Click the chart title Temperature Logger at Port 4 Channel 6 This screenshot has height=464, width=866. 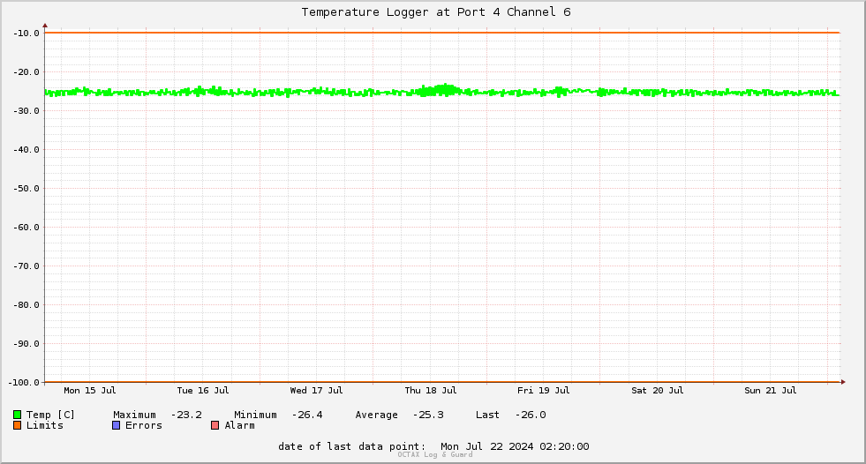click(436, 12)
